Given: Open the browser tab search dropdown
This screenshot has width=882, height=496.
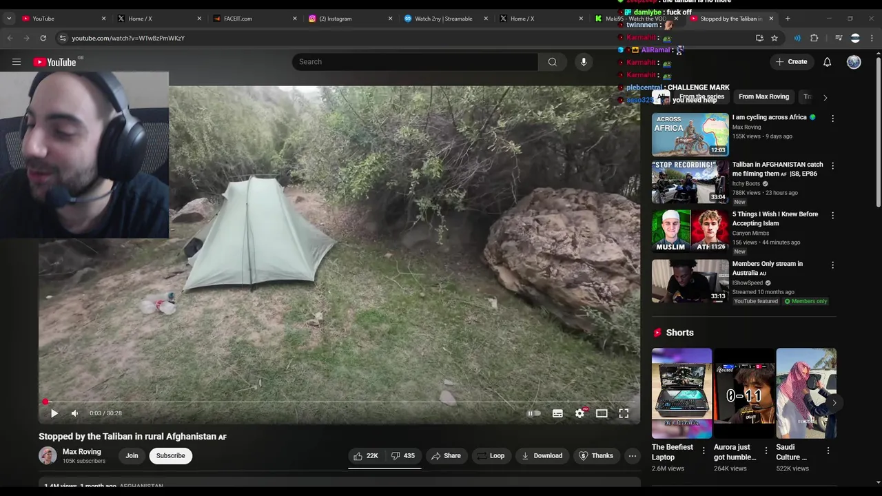Looking at the screenshot, I should [8, 19].
